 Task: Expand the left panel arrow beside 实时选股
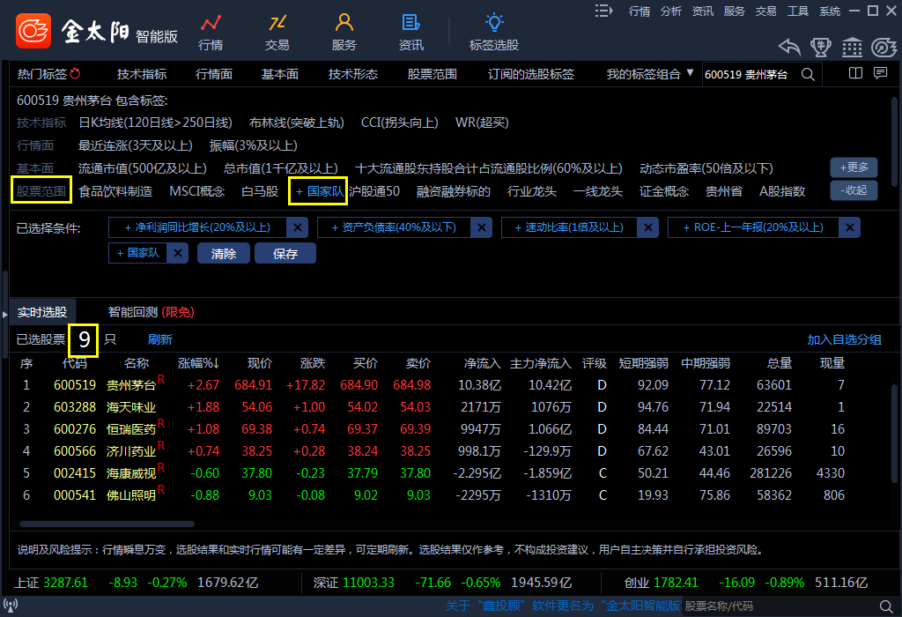[x=4, y=315]
